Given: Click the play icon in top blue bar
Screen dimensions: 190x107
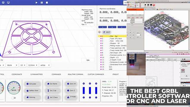Looking at the screenshot, I should point(37,3).
